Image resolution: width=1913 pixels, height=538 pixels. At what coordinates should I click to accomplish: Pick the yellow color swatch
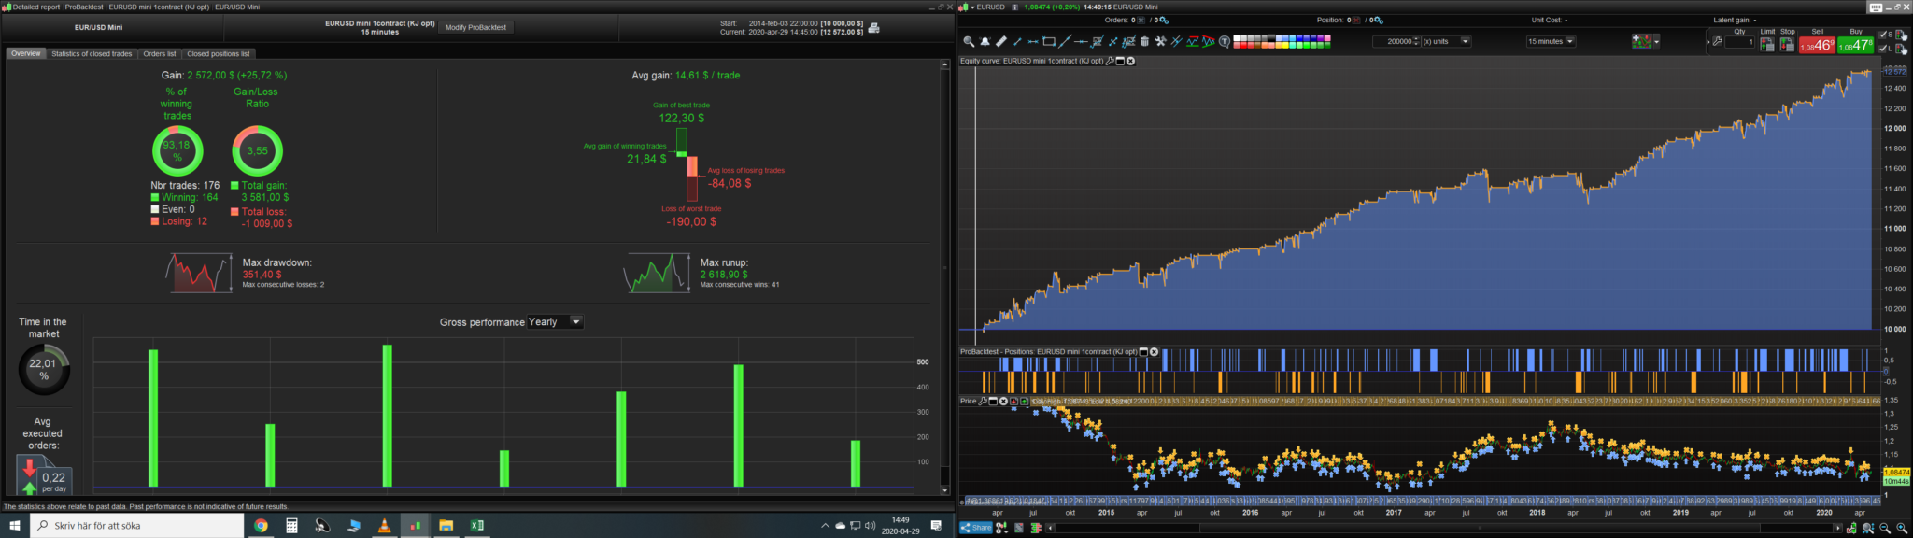tap(1285, 45)
